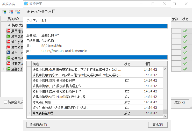The image size is (192, 131).
Task: Open parameters button for the last row
Action: (x=176, y=69)
